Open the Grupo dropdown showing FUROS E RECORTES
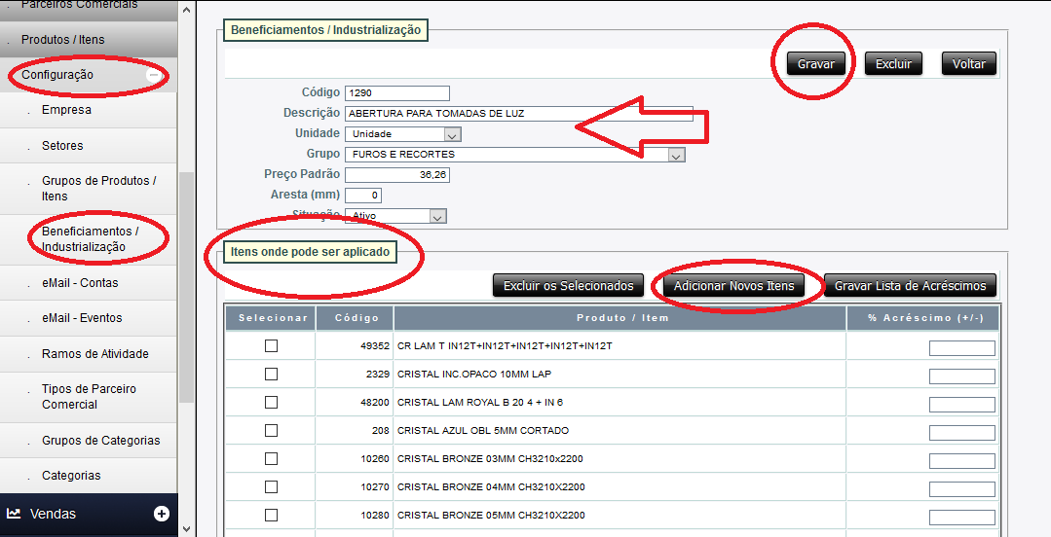1051x537 pixels. coord(677,155)
